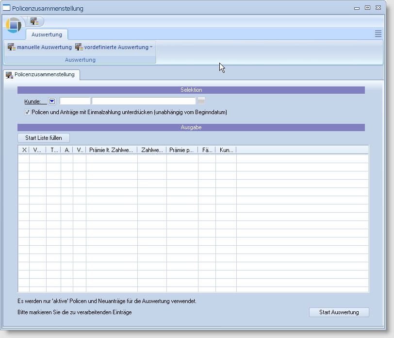Click the round application orb button
This screenshot has height=338, width=394.
click(14, 25)
